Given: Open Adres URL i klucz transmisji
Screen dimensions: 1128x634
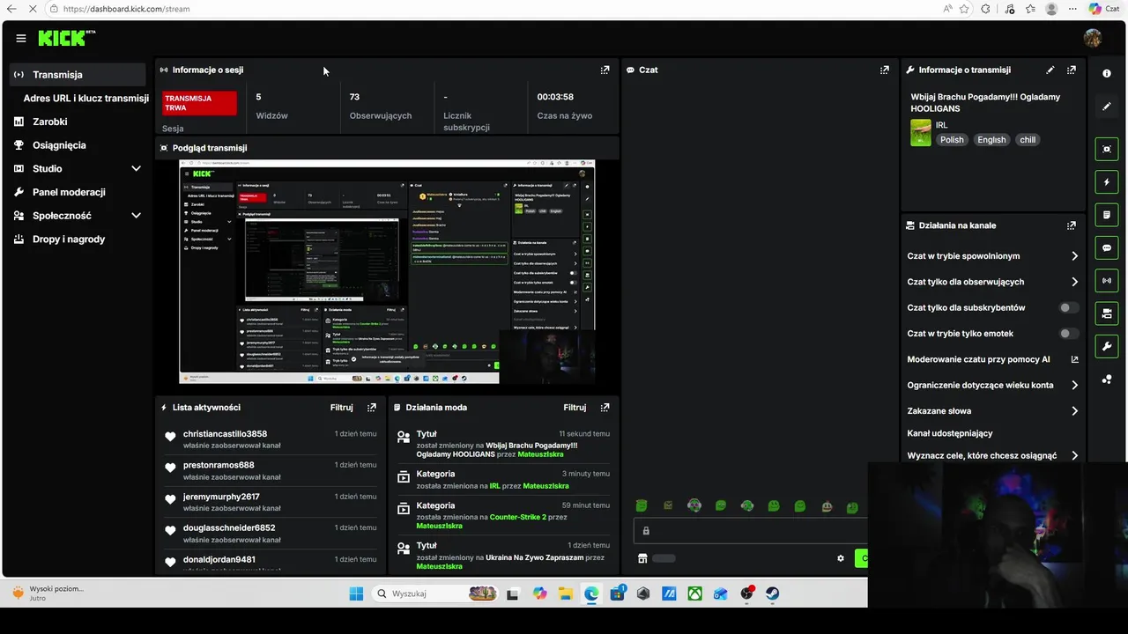Looking at the screenshot, I should 85,99.
